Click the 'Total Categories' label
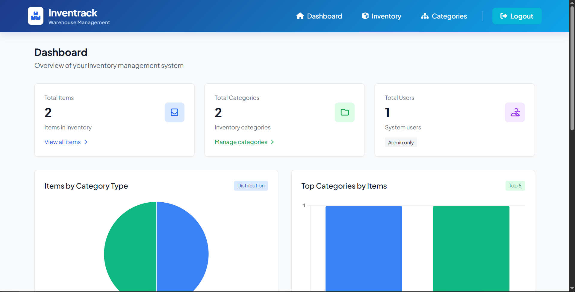 point(237,98)
